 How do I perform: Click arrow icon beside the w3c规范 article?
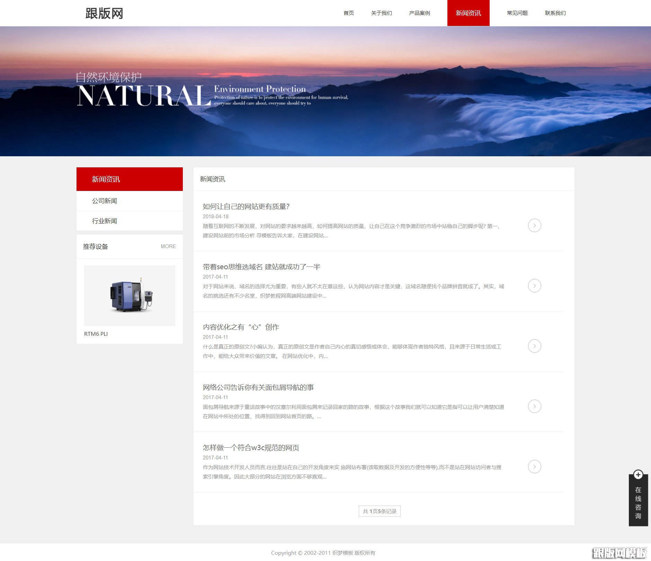(534, 467)
